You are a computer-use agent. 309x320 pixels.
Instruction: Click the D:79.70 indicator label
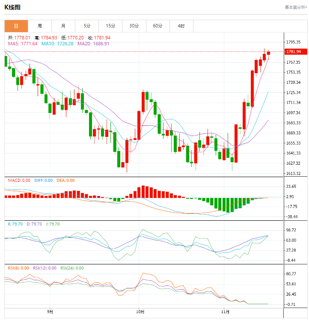click(x=34, y=224)
